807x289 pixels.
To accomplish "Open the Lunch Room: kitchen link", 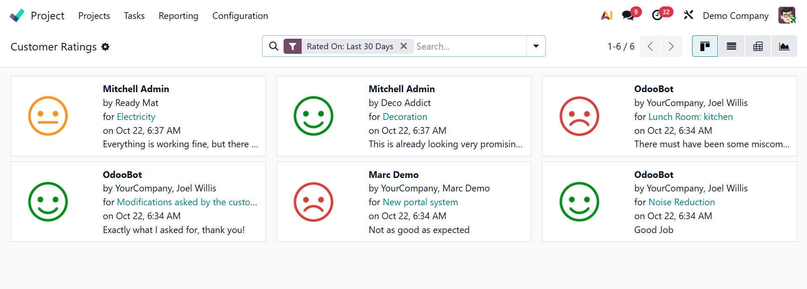I will pos(690,117).
